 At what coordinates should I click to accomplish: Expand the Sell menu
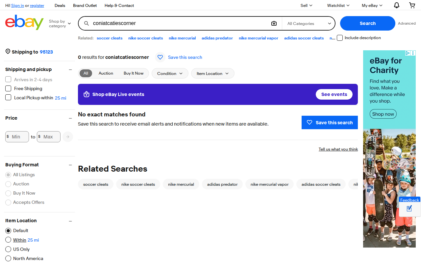(307, 5)
